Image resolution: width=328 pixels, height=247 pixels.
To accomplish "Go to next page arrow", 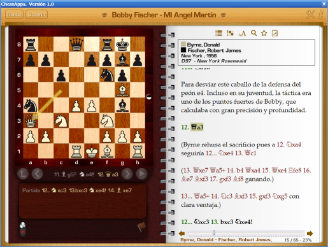I will coord(310,234).
